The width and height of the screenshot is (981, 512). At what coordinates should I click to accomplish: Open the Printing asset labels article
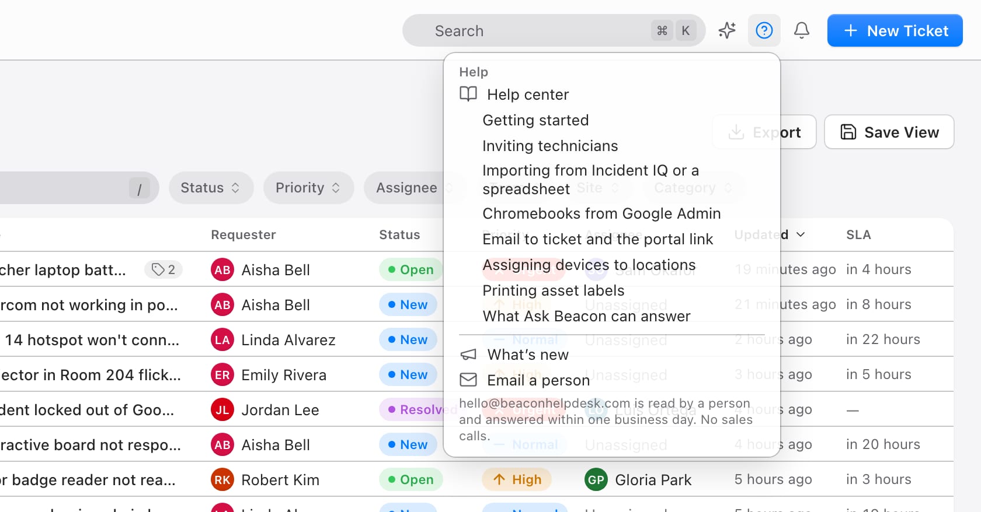554,290
